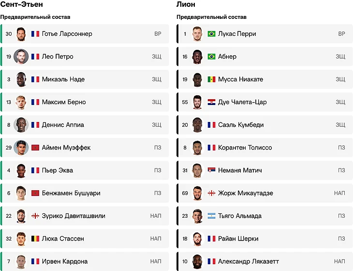Select the Сент-Этьен team heading
353x271 pixels.
point(22,4)
